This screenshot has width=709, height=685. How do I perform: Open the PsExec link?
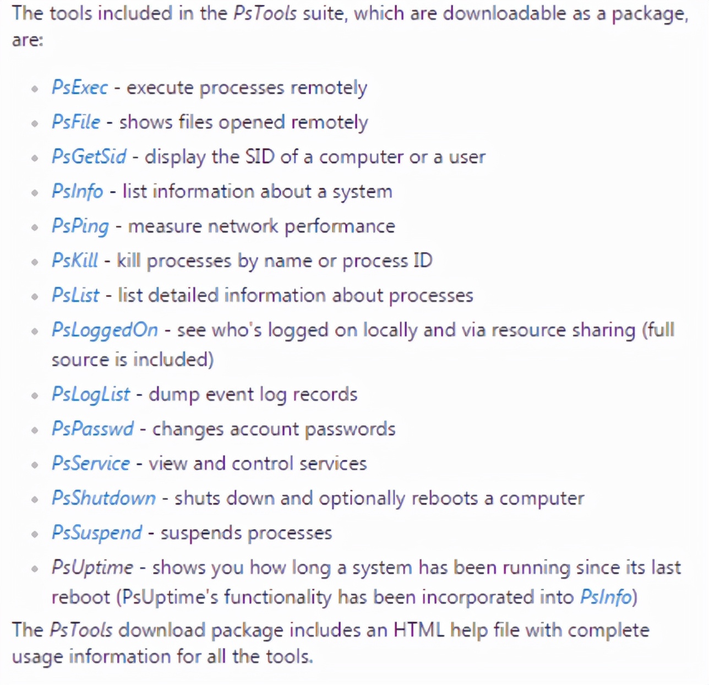point(80,88)
